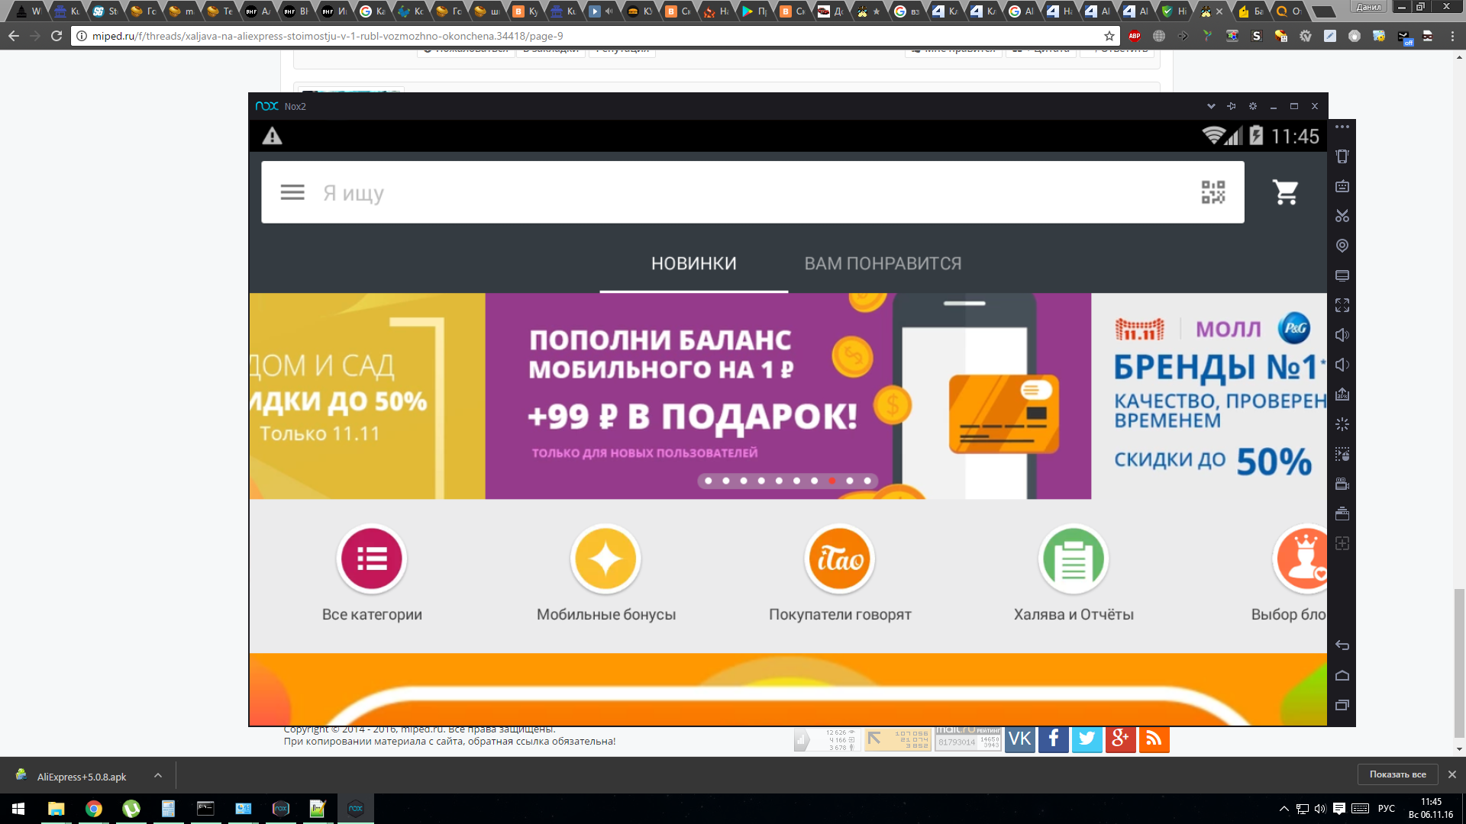This screenshot has width=1466, height=824.
Task: Switch keyboard language 'РУС' in tray
Action: click(1387, 809)
